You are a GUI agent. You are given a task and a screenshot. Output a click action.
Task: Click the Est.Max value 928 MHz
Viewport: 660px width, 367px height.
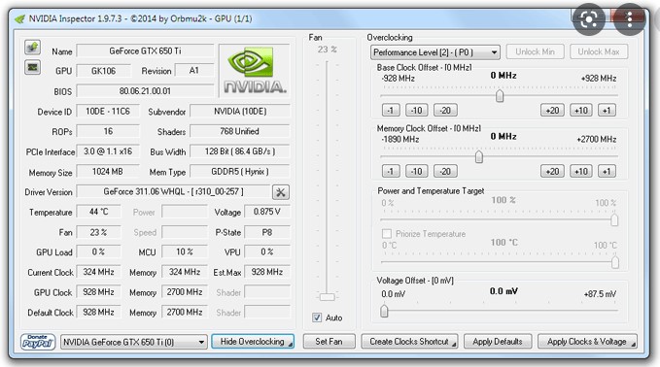pyautogui.click(x=267, y=272)
